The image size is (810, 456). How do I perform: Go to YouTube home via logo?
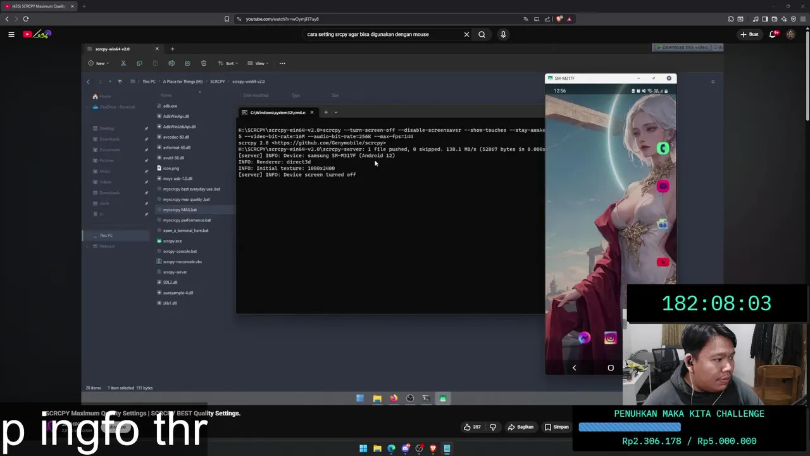coord(37,34)
